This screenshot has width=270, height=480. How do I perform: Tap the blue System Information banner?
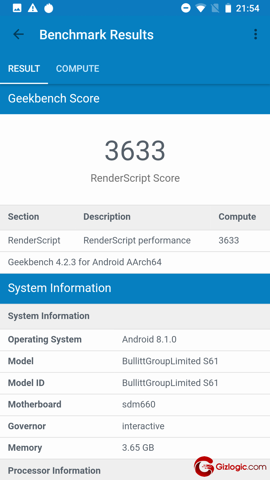(x=135, y=288)
